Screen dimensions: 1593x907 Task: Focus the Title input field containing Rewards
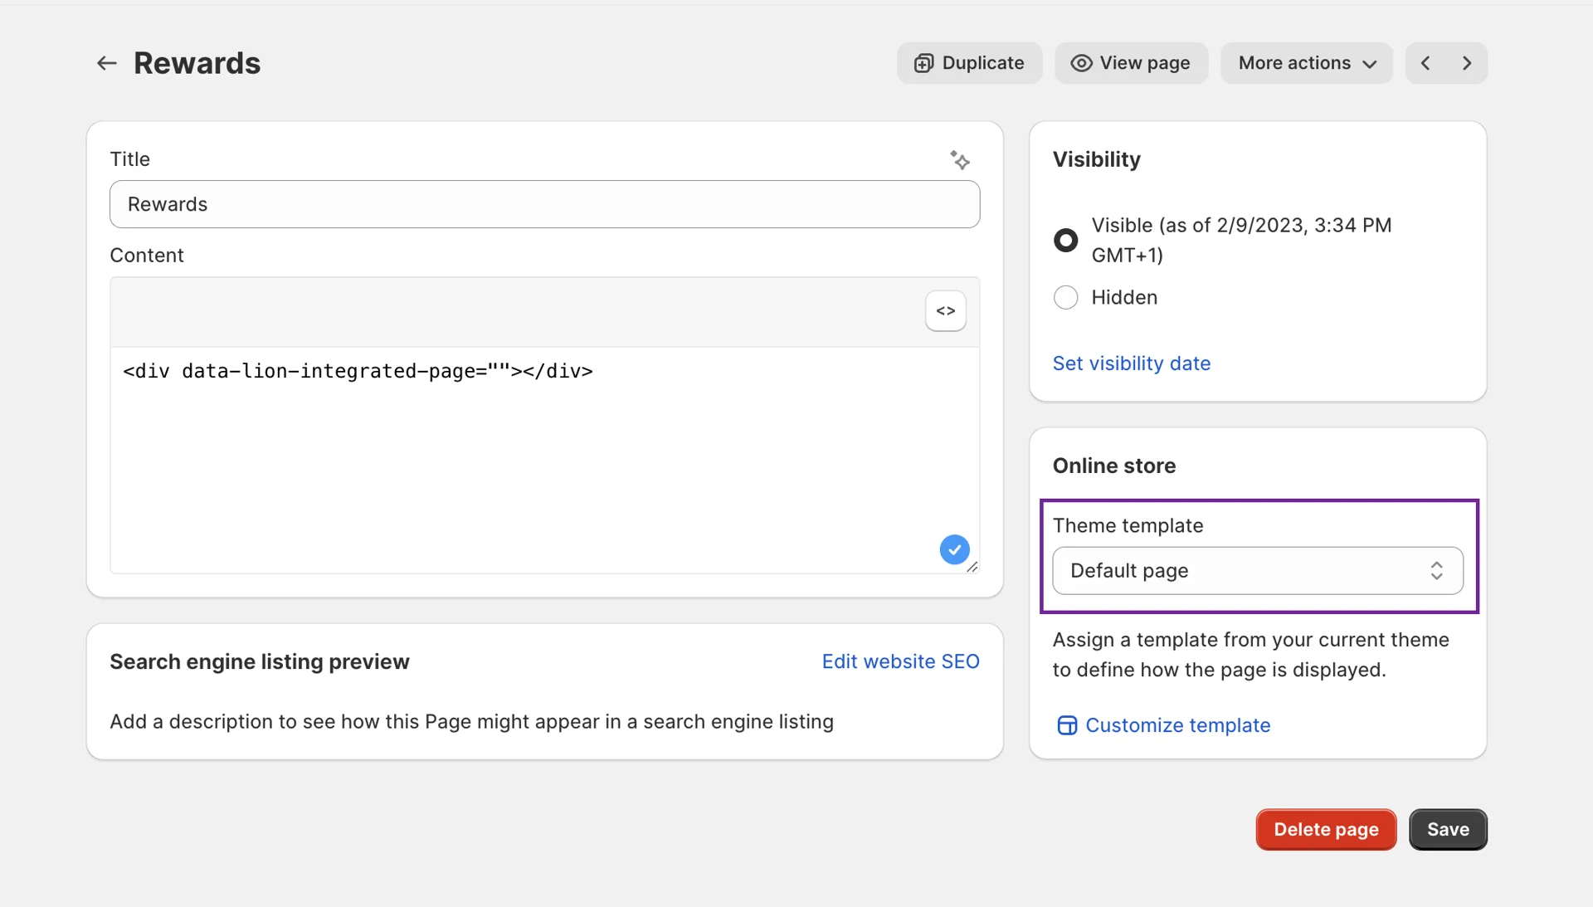click(544, 204)
